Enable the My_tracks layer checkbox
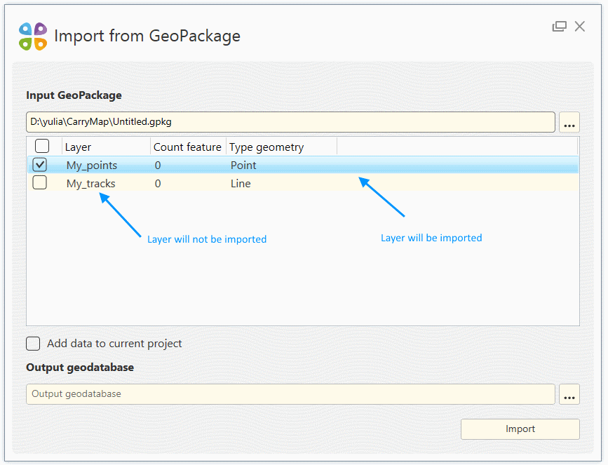608x465 pixels. (40, 183)
